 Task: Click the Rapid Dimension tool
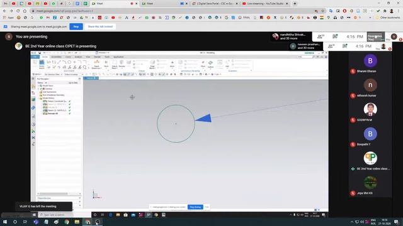[x=96, y=64]
